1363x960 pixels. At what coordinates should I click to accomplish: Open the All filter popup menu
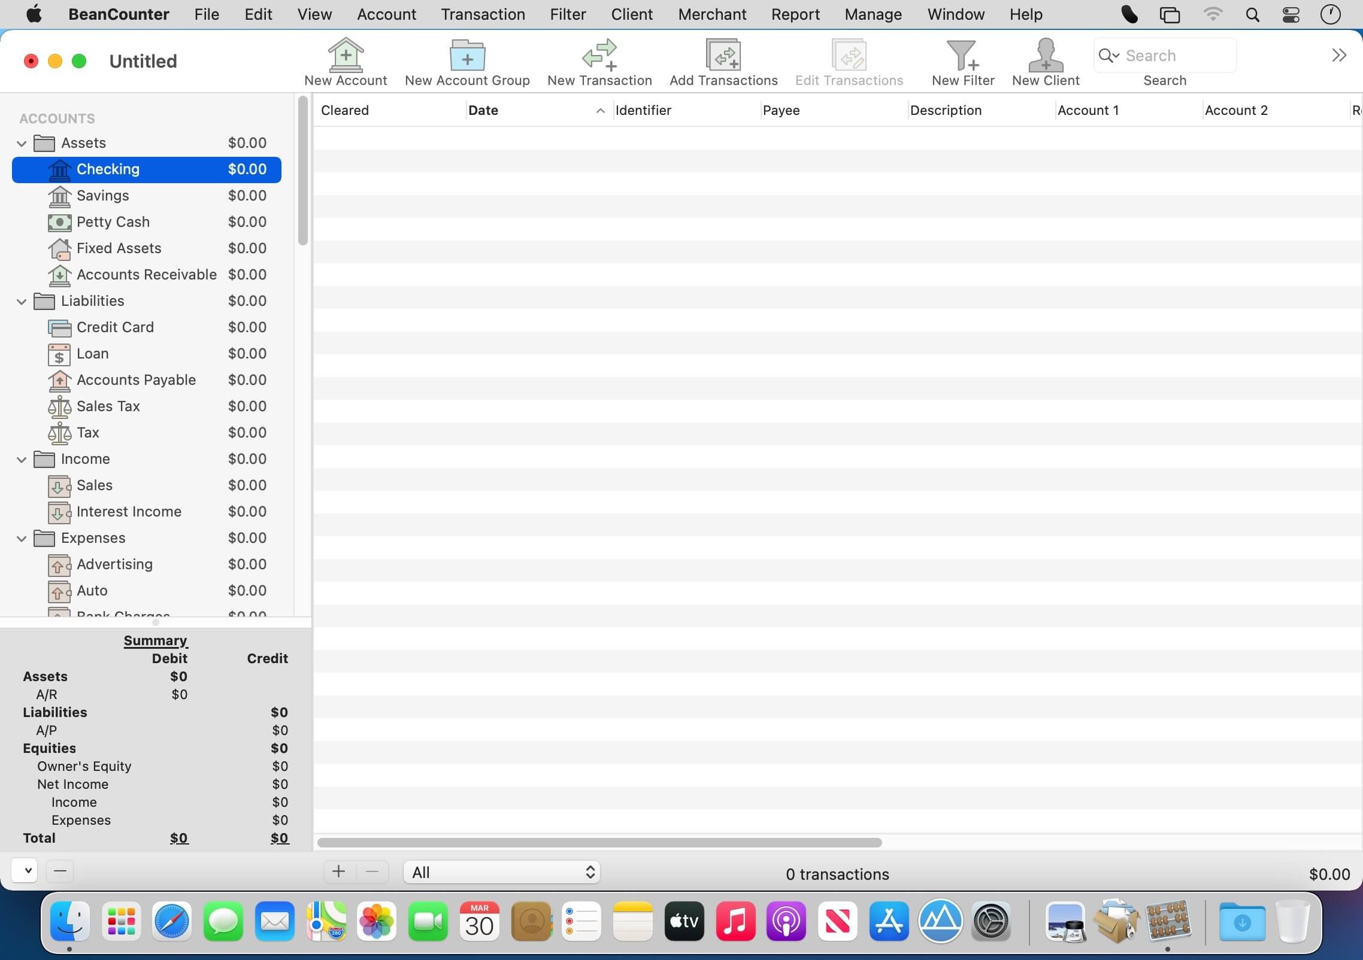(501, 873)
